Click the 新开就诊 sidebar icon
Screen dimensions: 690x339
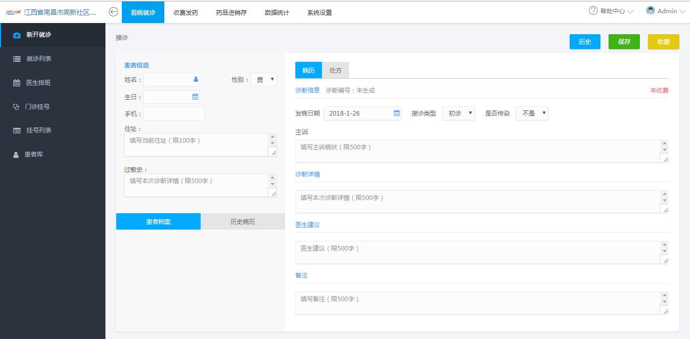(x=16, y=35)
